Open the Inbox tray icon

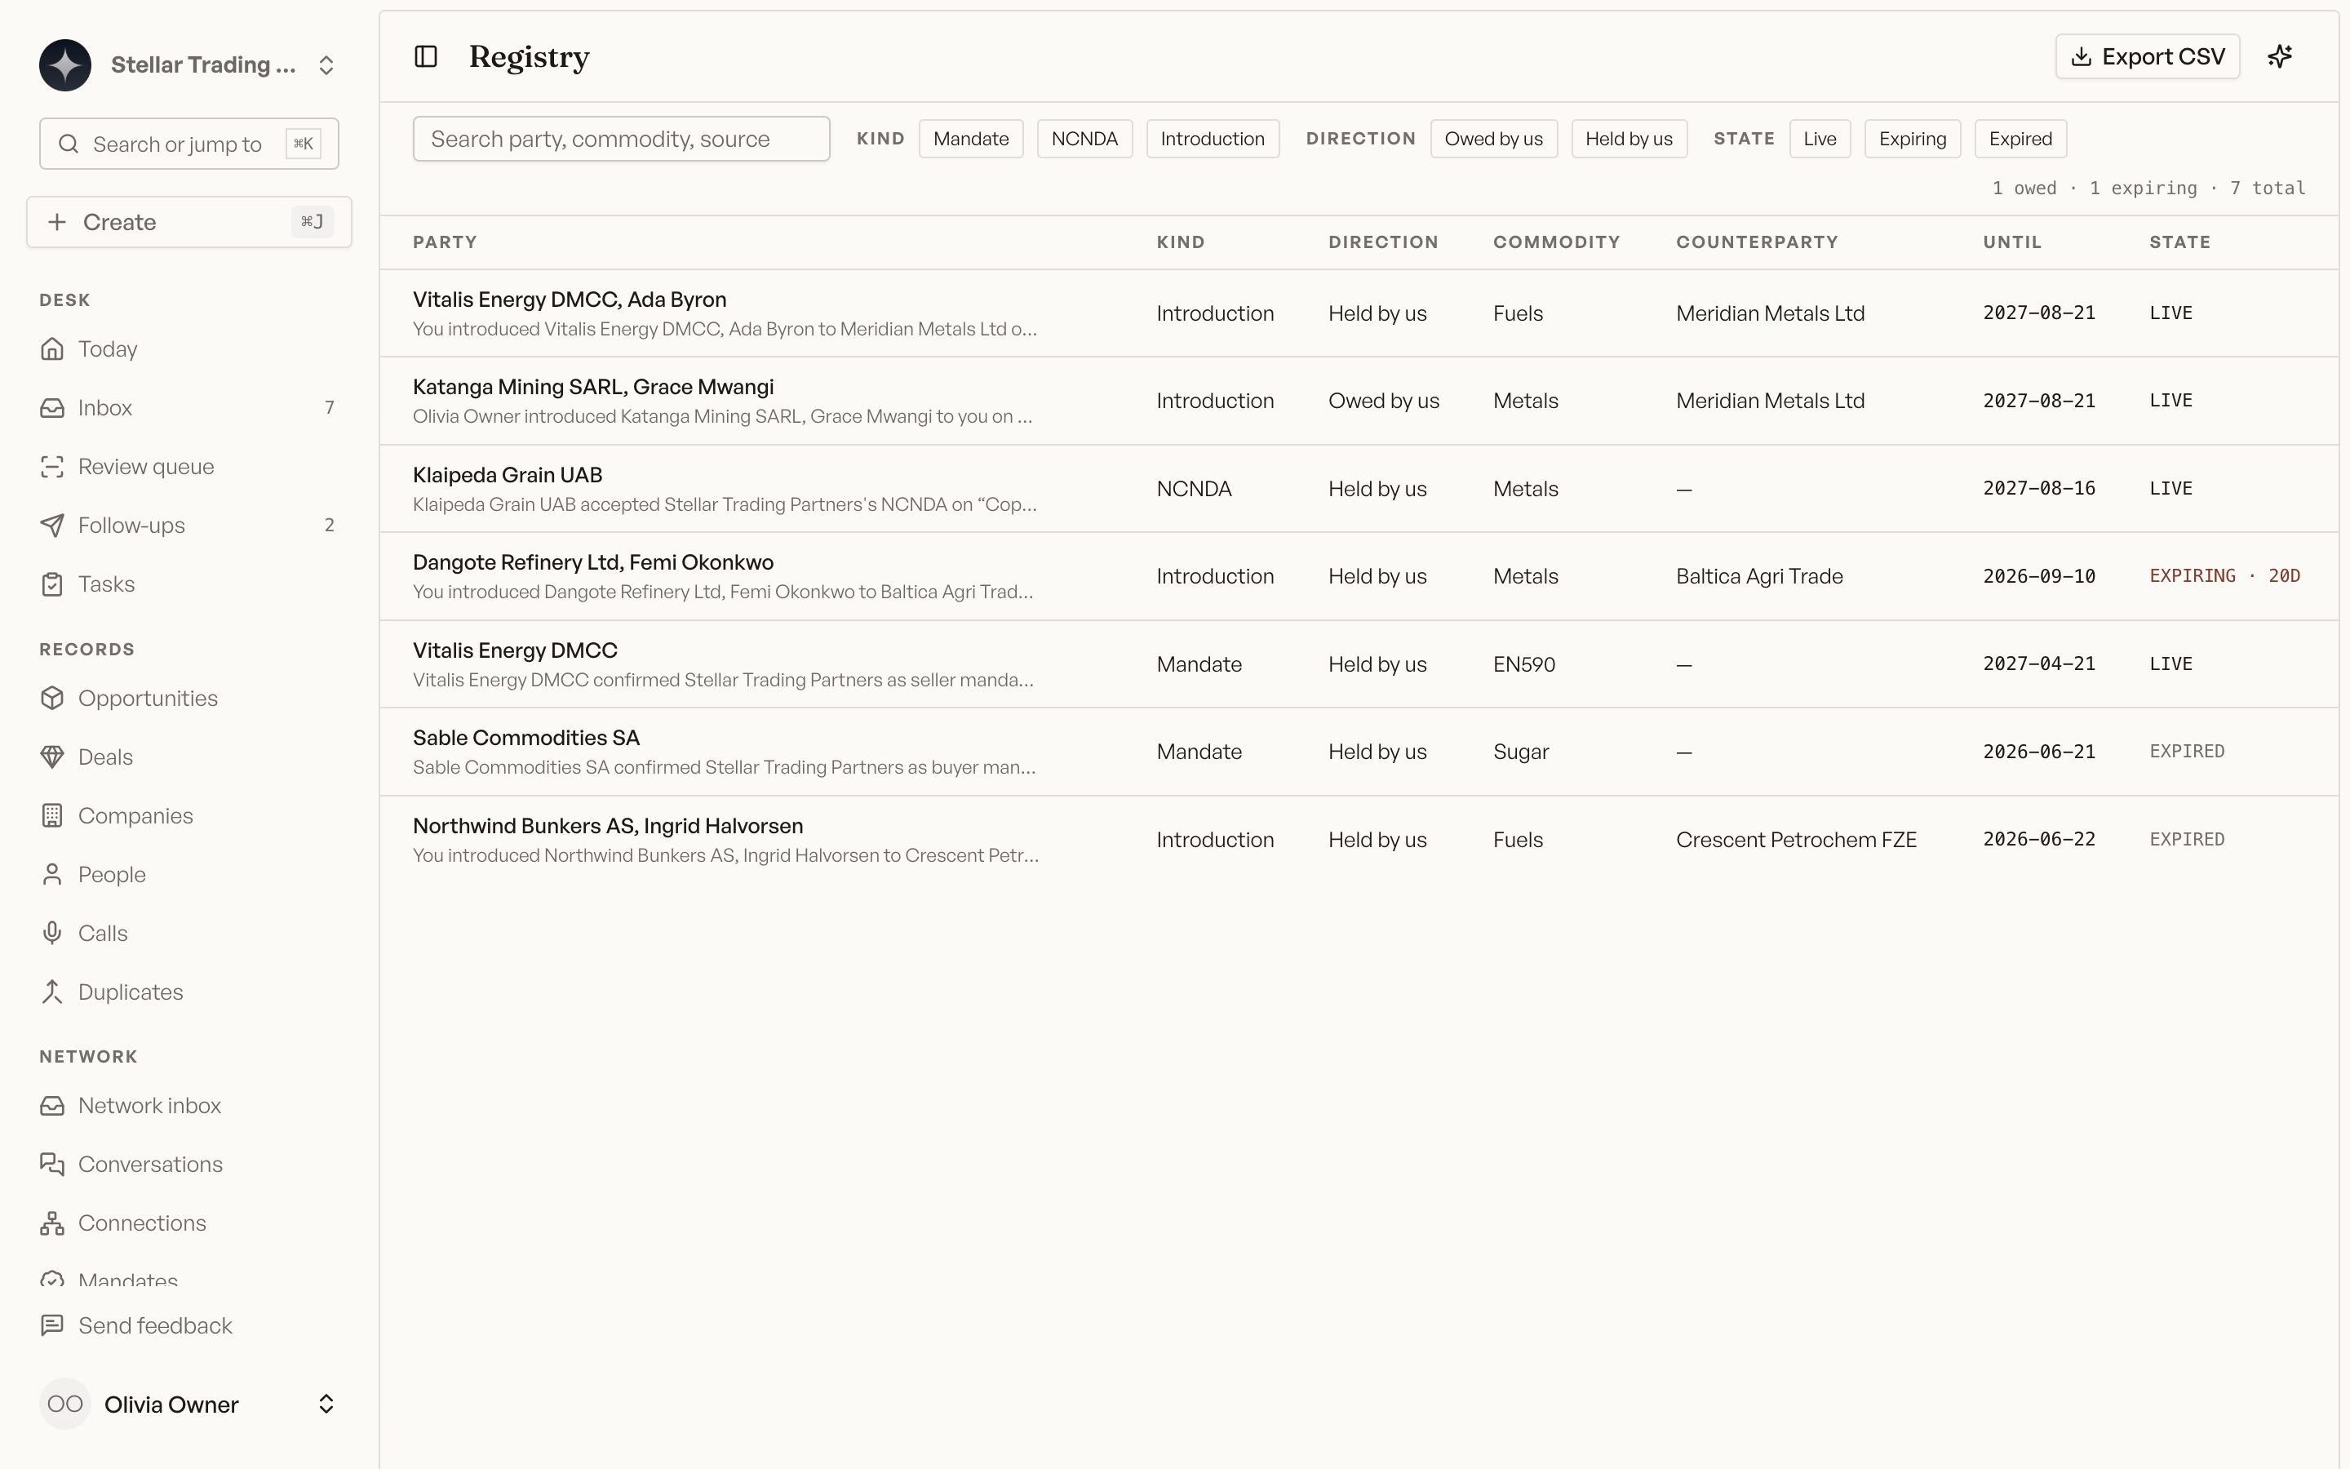[x=52, y=408]
